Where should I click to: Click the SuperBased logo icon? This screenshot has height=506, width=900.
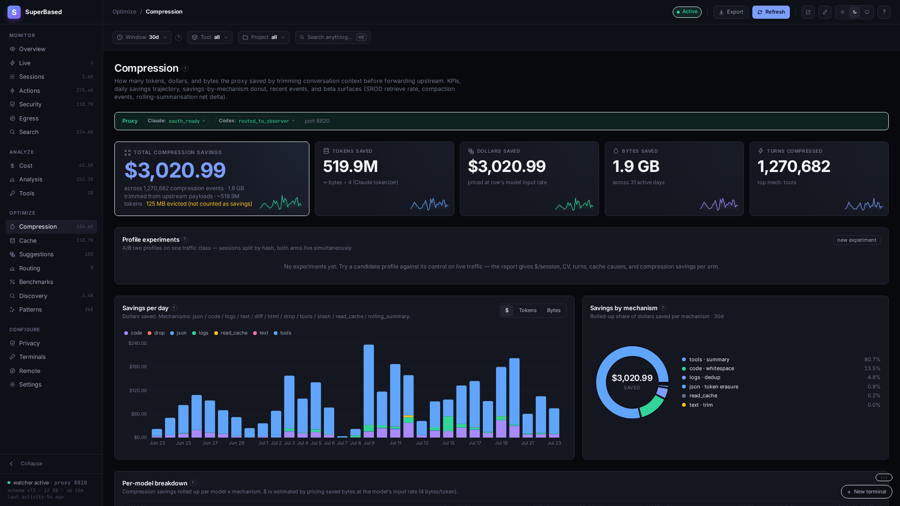click(14, 12)
